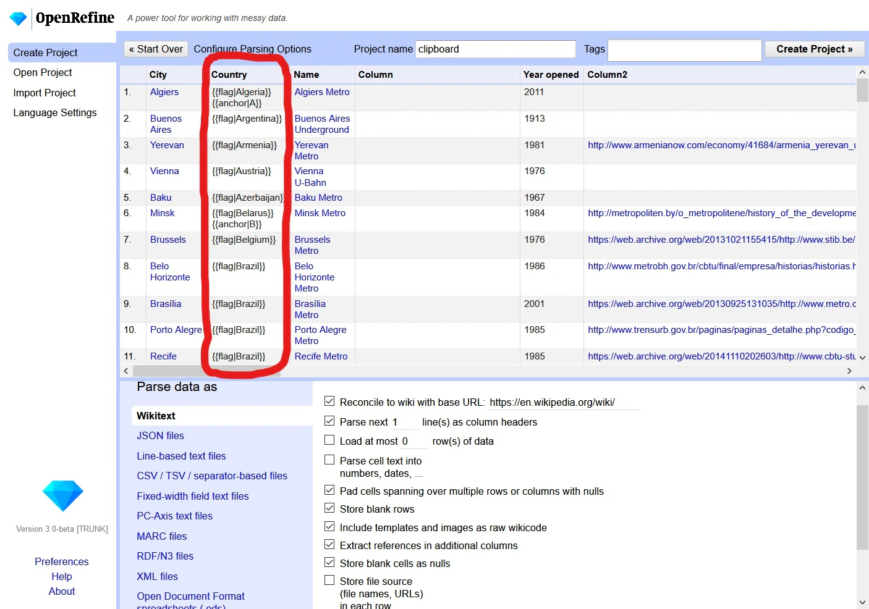
Task: Click the 1913 year cell
Action: [x=535, y=119]
